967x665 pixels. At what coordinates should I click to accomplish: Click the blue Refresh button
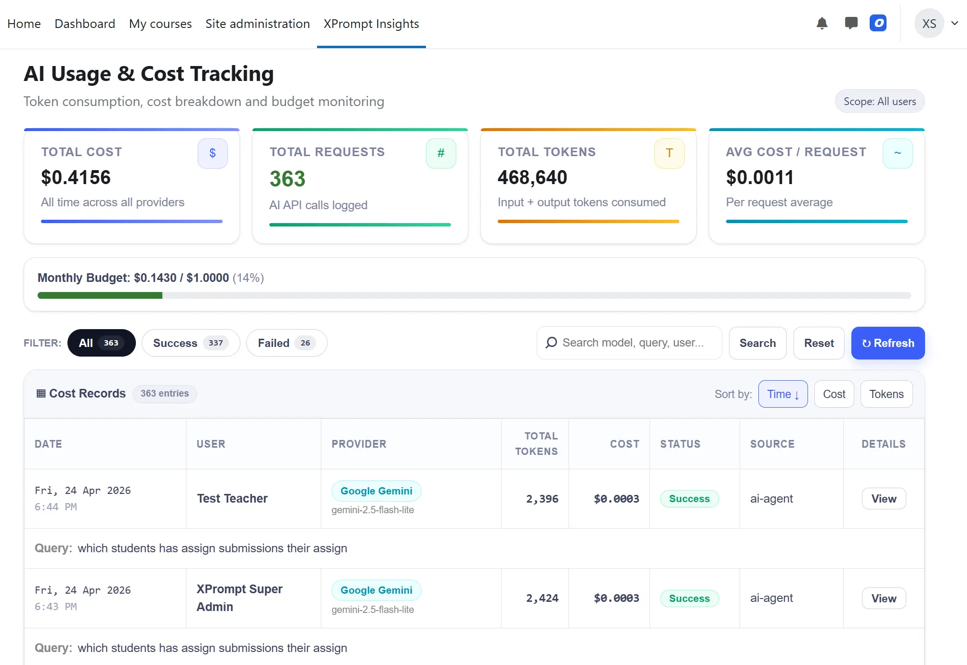pyautogui.click(x=888, y=343)
